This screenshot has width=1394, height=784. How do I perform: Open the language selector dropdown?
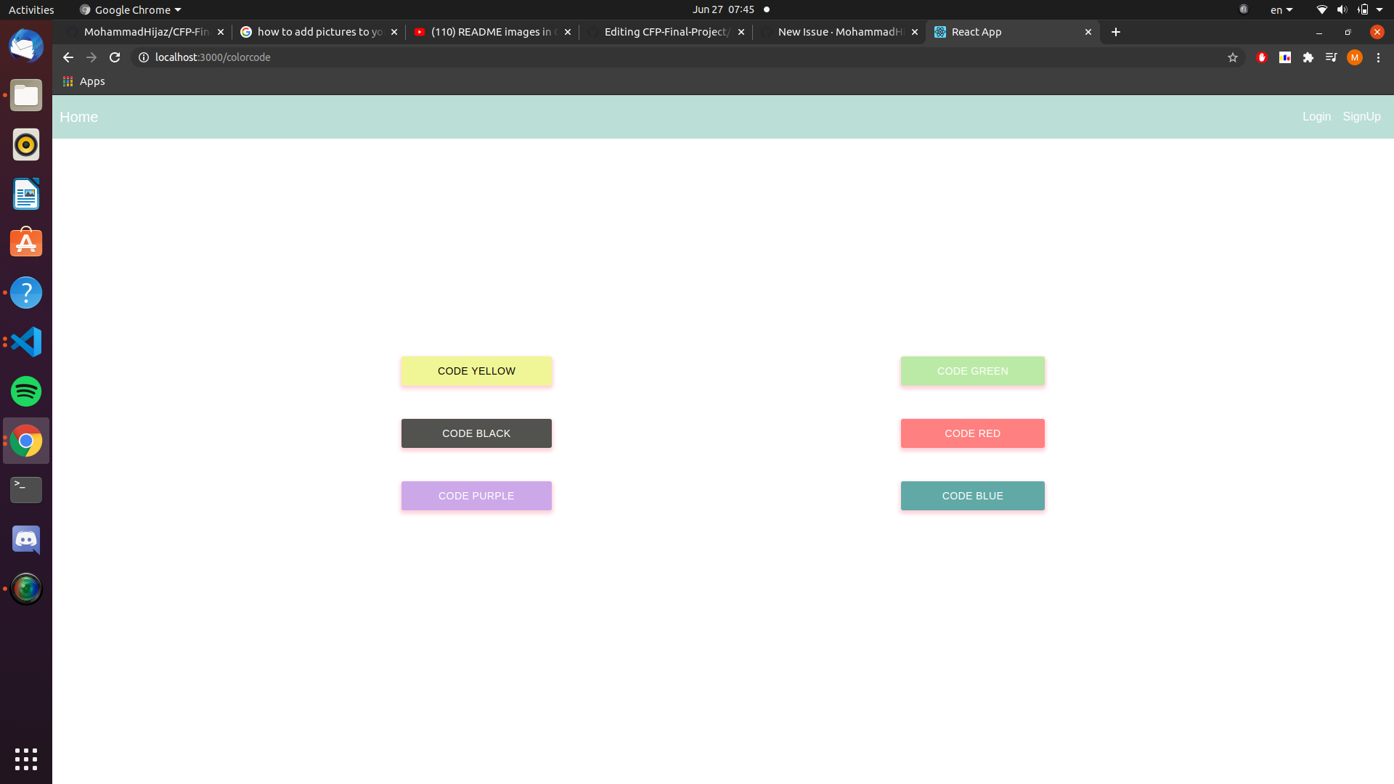[1281, 9]
